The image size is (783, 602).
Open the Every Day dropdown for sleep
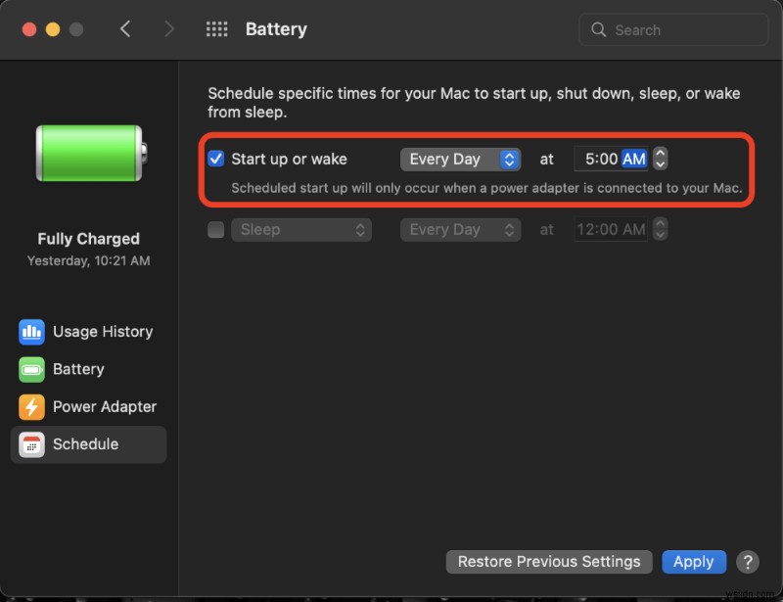tap(460, 229)
